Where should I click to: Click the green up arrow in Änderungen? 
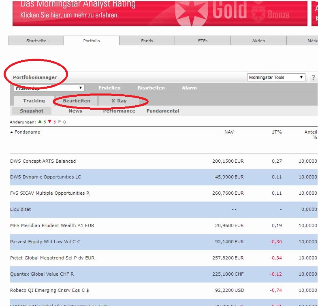[40, 122]
